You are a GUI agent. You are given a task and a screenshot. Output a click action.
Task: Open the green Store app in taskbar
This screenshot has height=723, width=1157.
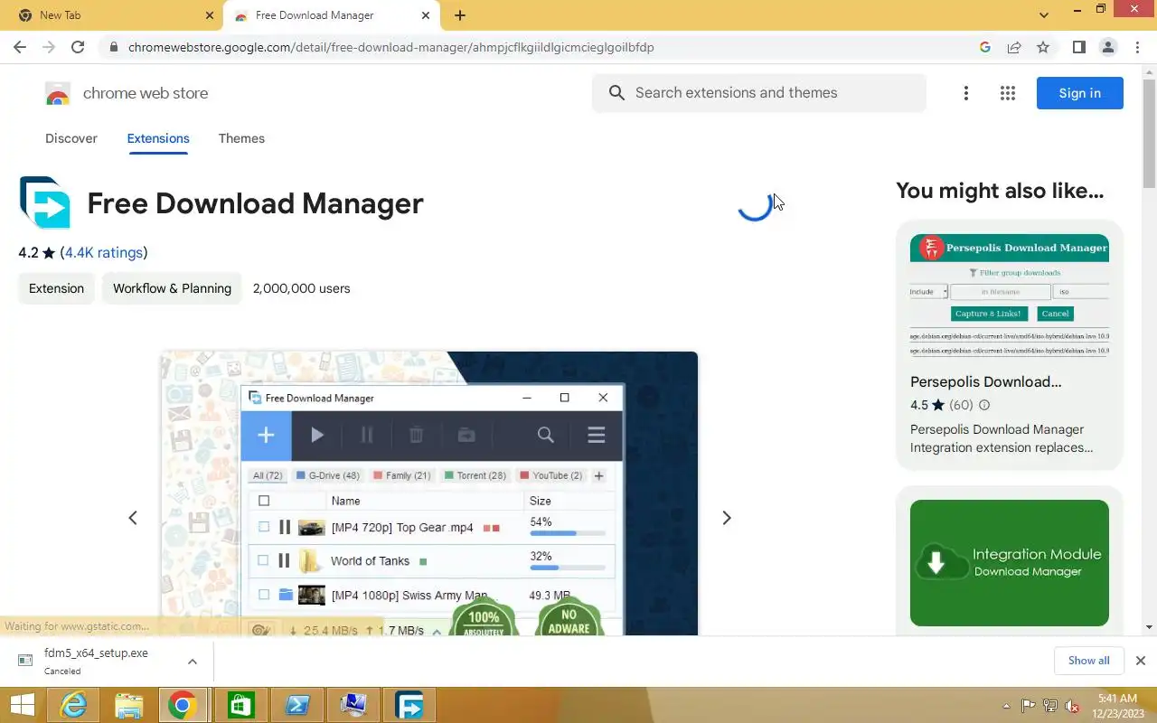pos(240,705)
